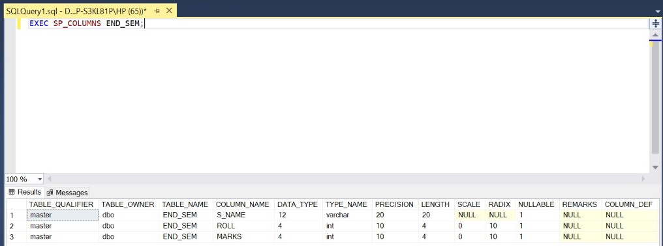The width and height of the screenshot is (663, 246).
Task: Click the horizontal scrollbar left arrow
Action: tap(49, 179)
